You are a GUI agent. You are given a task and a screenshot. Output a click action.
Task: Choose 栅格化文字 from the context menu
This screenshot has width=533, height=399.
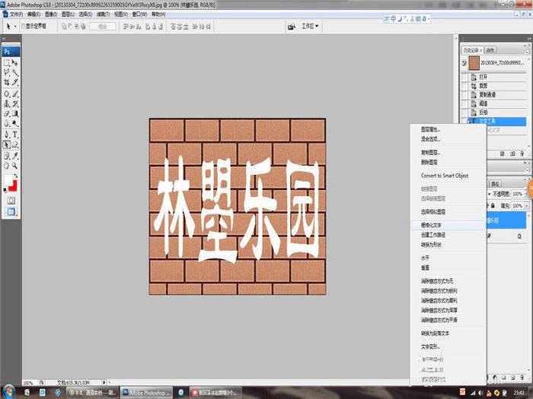coord(431,226)
